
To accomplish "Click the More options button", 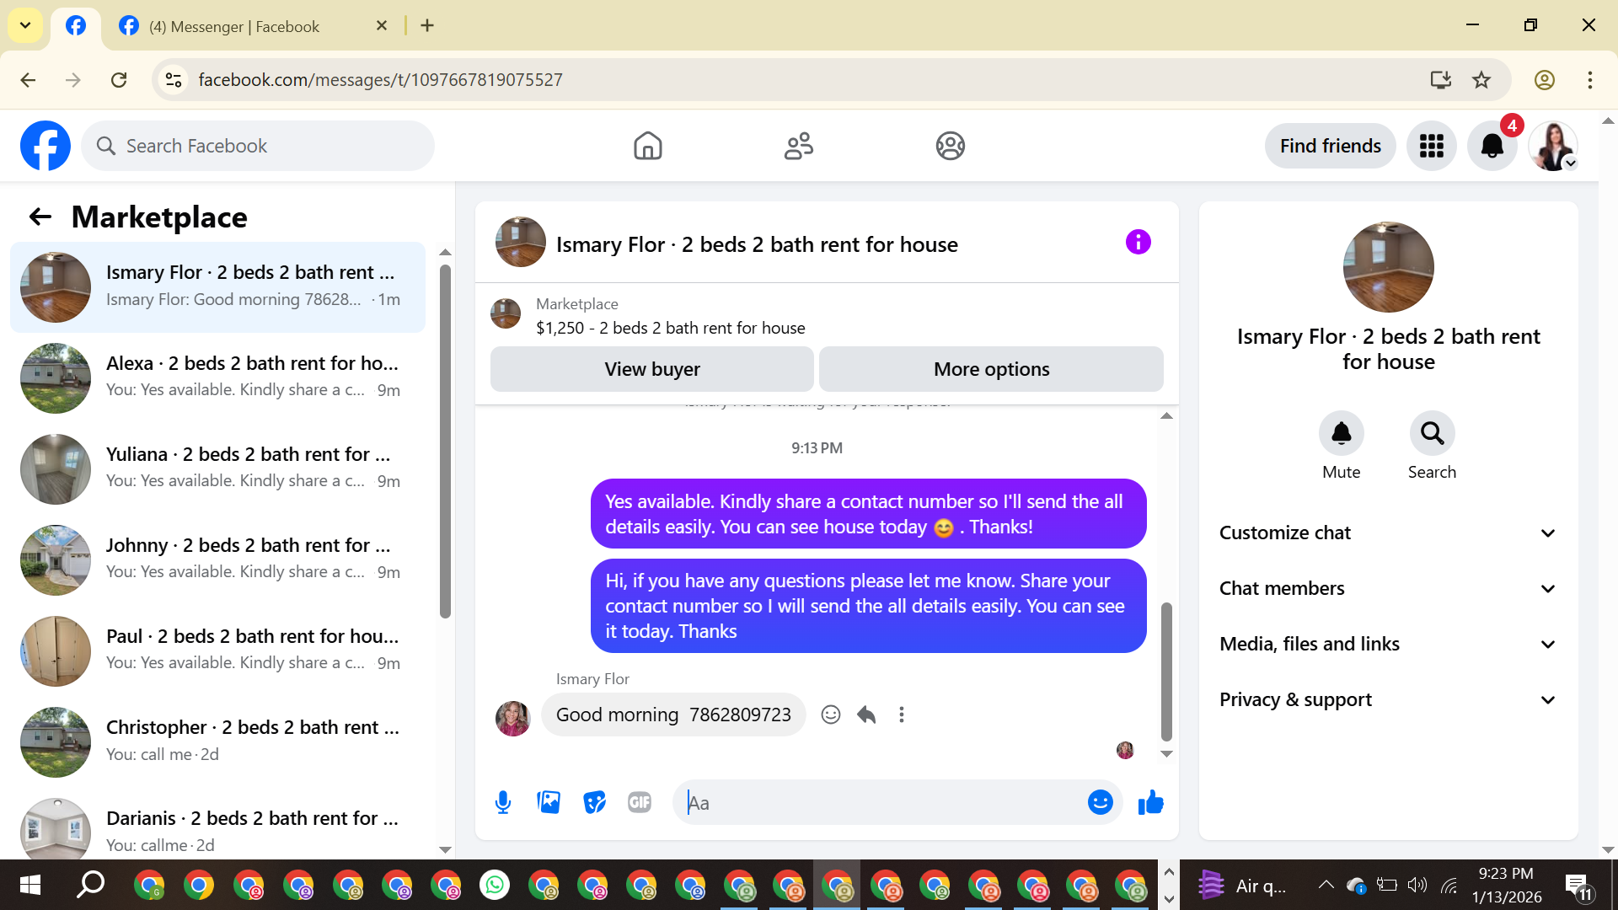I will (x=991, y=369).
